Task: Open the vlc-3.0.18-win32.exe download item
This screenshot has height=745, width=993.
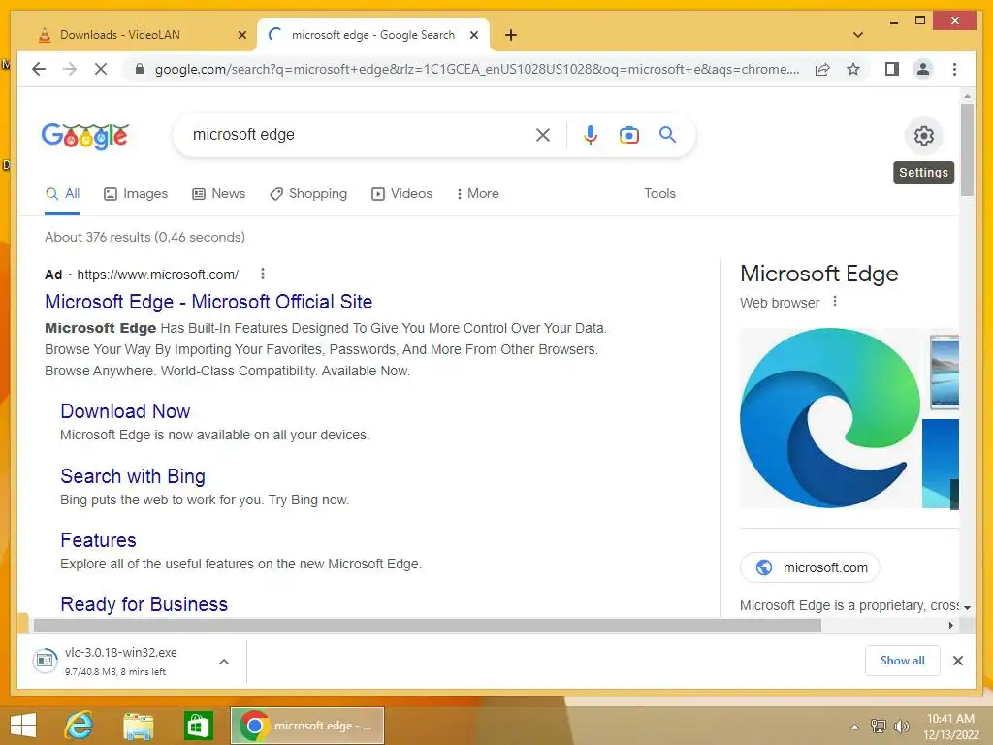Action: coord(120,662)
